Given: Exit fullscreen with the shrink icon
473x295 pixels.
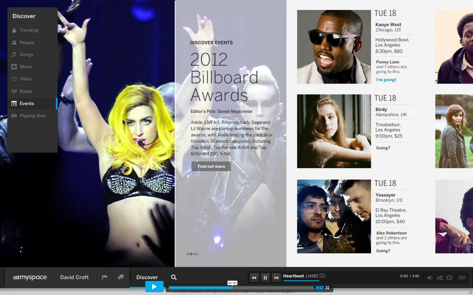Looking at the screenshot, I should pyautogui.click(x=327, y=288).
